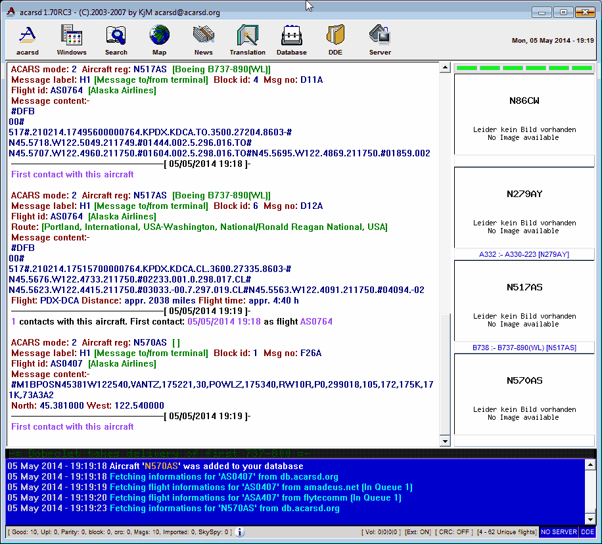Click the North 45.381000 West 122.540000 line

pos(87,405)
